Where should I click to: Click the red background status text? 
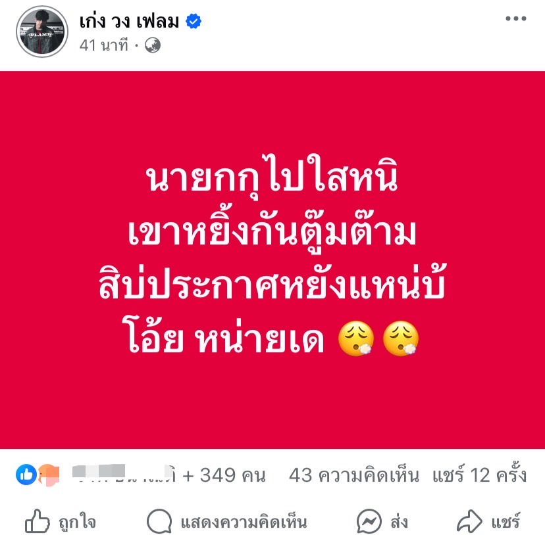pyautogui.click(x=272, y=260)
